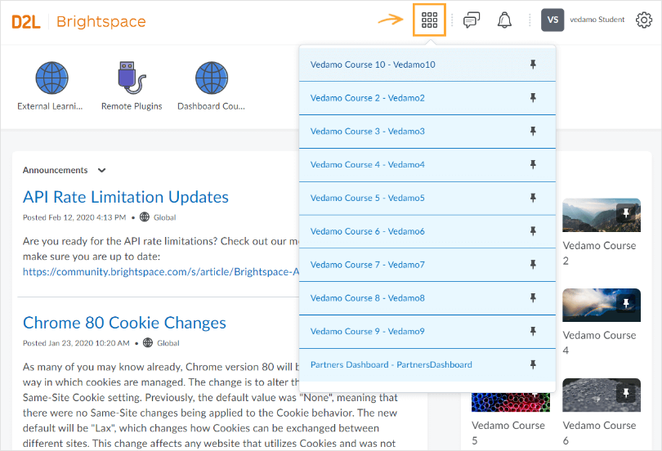Open External Learning globe icon
The width and height of the screenshot is (662, 451).
(51, 78)
